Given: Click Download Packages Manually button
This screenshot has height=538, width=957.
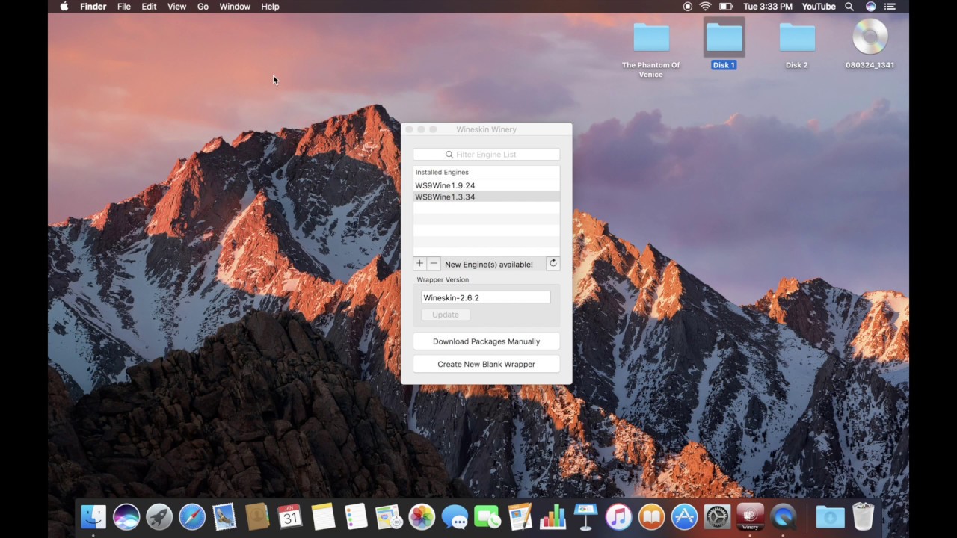Looking at the screenshot, I should tap(487, 341).
